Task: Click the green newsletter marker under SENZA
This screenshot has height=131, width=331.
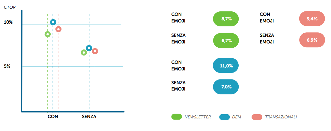Action: coord(84,52)
